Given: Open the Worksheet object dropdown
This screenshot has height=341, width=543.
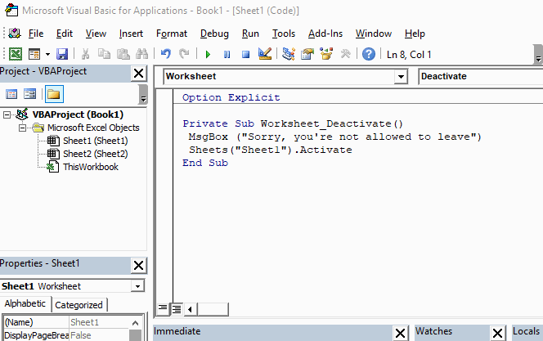Looking at the screenshot, I should tap(401, 77).
